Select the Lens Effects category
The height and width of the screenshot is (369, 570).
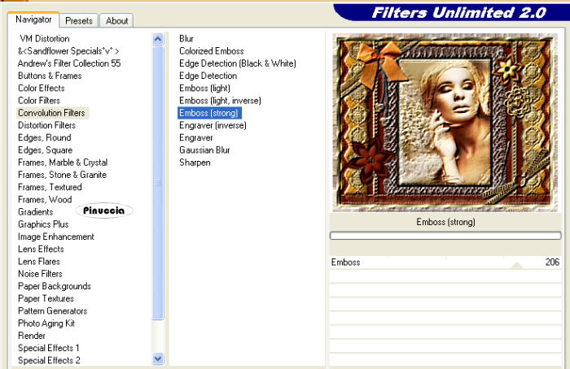41,249
